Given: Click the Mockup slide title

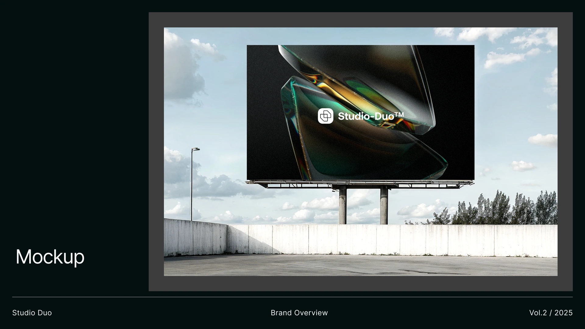Looking at the screenshot, I should (50, 257).
